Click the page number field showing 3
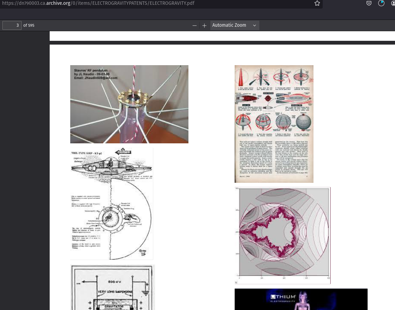The image size is (395, 310). point(12,25)
